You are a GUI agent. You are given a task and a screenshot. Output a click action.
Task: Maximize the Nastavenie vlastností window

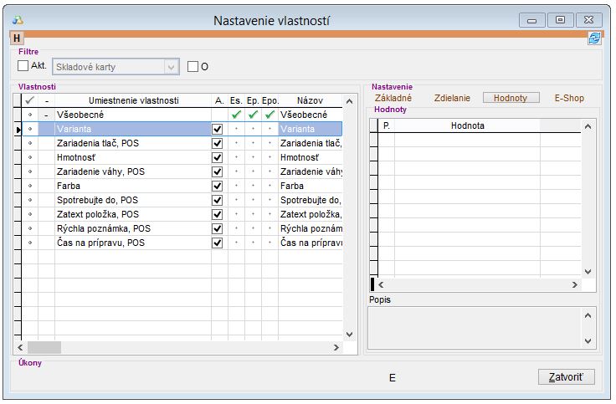pyautogui.click(x=561, y=19)
